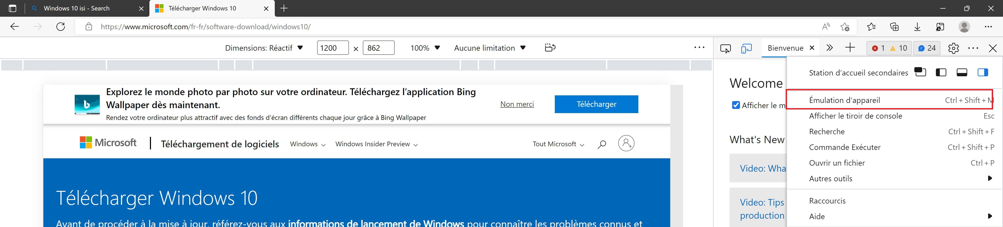Screen dimensions: 1003x227
Task: Close the Bienvenue DevTools tab
Action: 812,48
